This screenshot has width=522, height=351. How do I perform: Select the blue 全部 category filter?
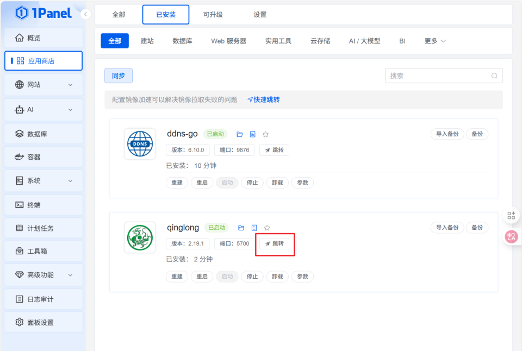point(115,41)
